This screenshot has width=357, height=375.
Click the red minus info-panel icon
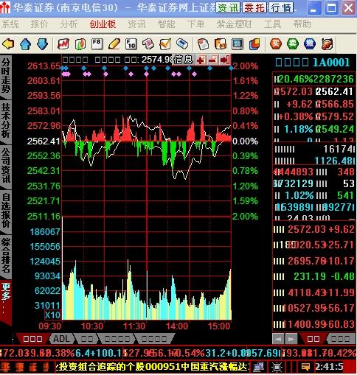(213, 60)
